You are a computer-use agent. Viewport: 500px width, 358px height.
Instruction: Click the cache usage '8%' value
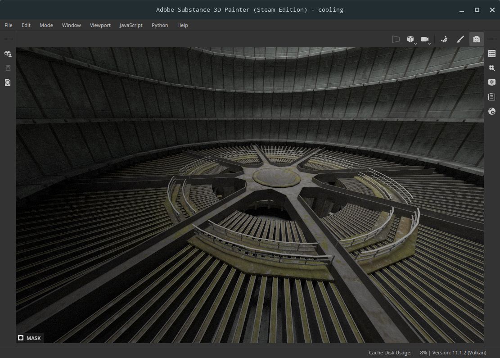pyautogui.click(x=423, y=353)
